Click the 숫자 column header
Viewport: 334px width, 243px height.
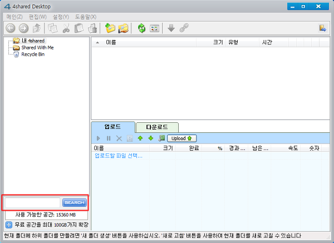[x=314, y=148]
